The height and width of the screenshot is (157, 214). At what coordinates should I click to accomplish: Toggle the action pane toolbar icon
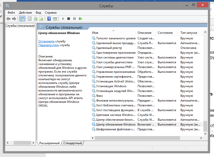coord(55,19)
